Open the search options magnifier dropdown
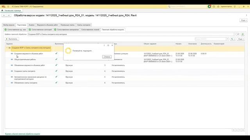250x140 pixels. pyautogui.click(x=233, y=39)
